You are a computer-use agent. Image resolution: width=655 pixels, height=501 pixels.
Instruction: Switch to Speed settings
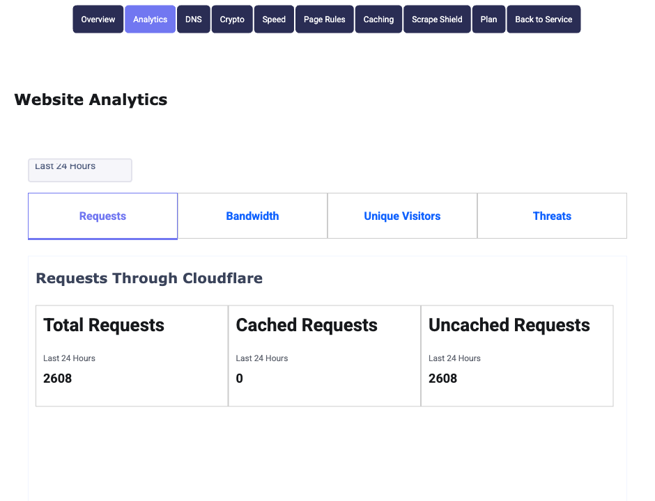[274, 19]
